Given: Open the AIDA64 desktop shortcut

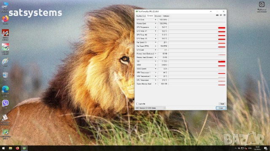Looking at the screenshot, I should pyautogui.click(x=5, y=35).
